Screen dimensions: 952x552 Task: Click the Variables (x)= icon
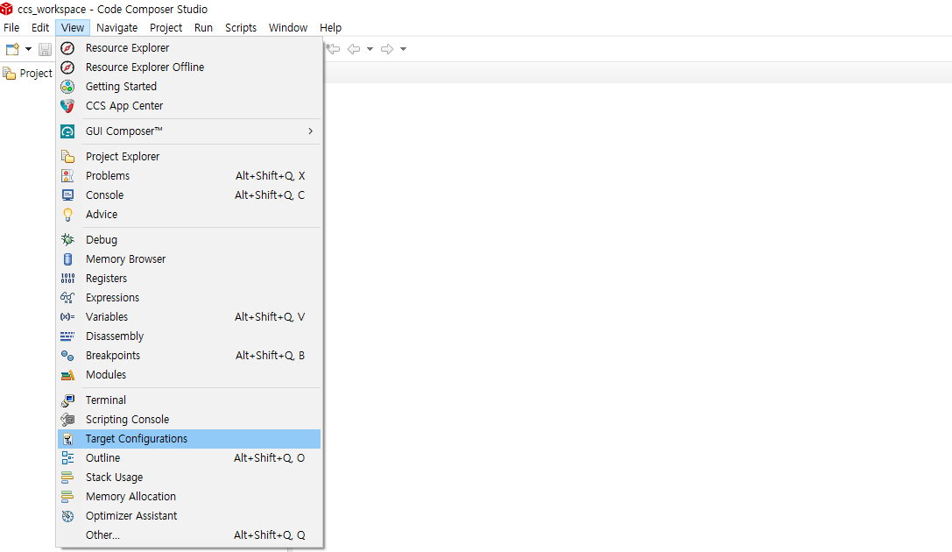67,317
